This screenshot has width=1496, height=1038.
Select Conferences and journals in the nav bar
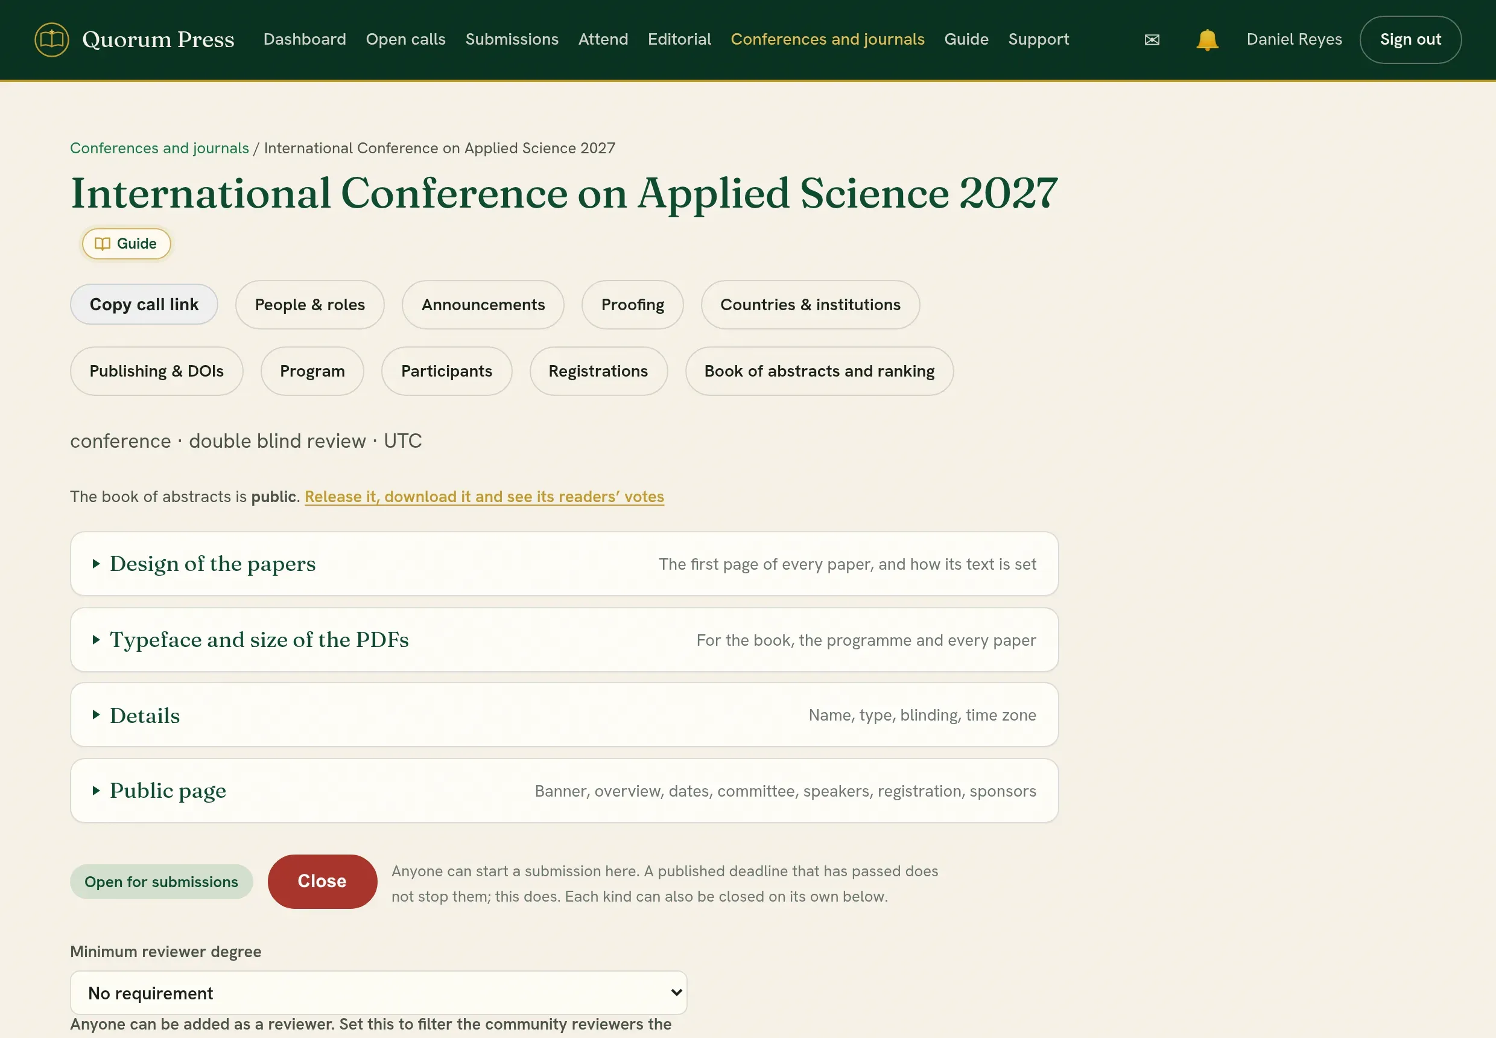click(827, 40)
